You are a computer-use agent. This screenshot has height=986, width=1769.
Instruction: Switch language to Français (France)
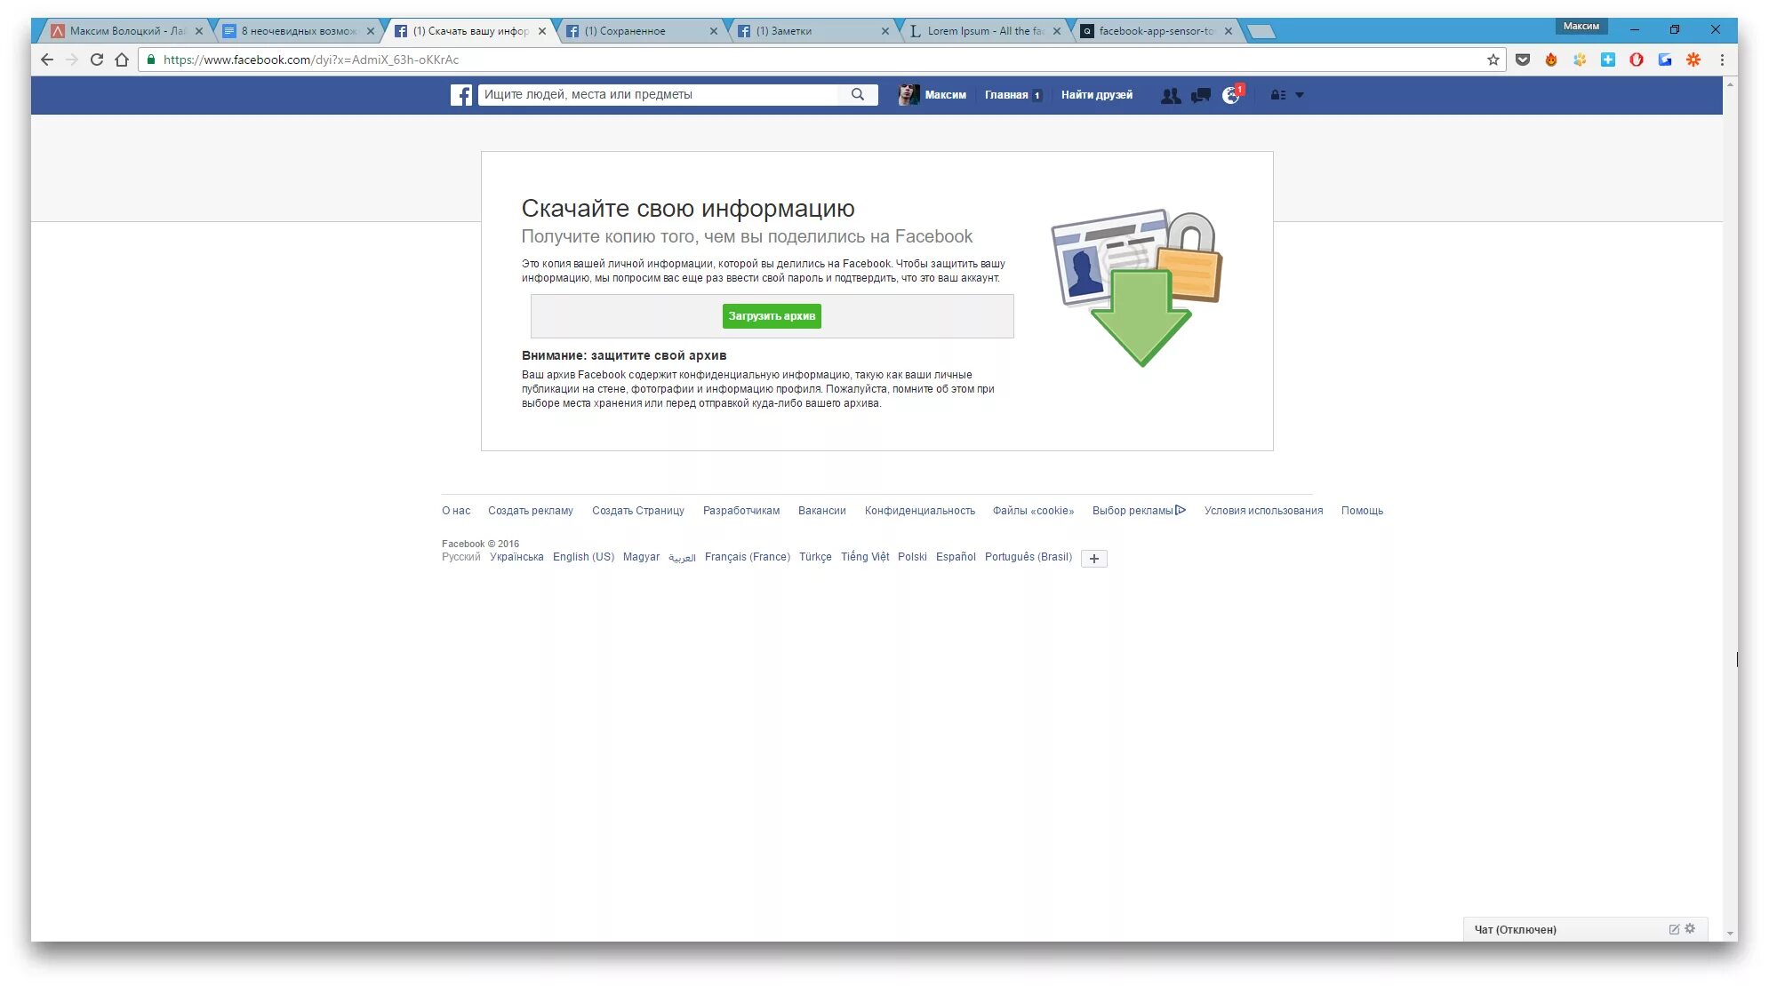click(x=748, y=557)
